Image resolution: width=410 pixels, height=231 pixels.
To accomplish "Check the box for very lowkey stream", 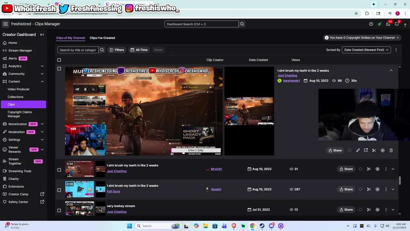I will [x=59, y=210].
